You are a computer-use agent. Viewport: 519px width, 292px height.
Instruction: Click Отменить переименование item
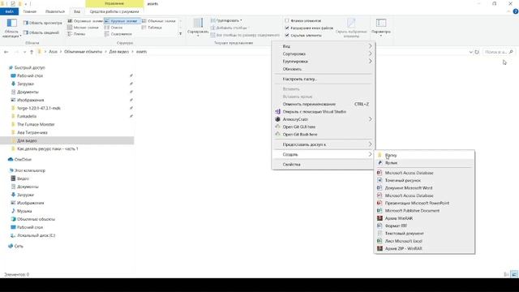pyautogui.click(x=323, y=104)
